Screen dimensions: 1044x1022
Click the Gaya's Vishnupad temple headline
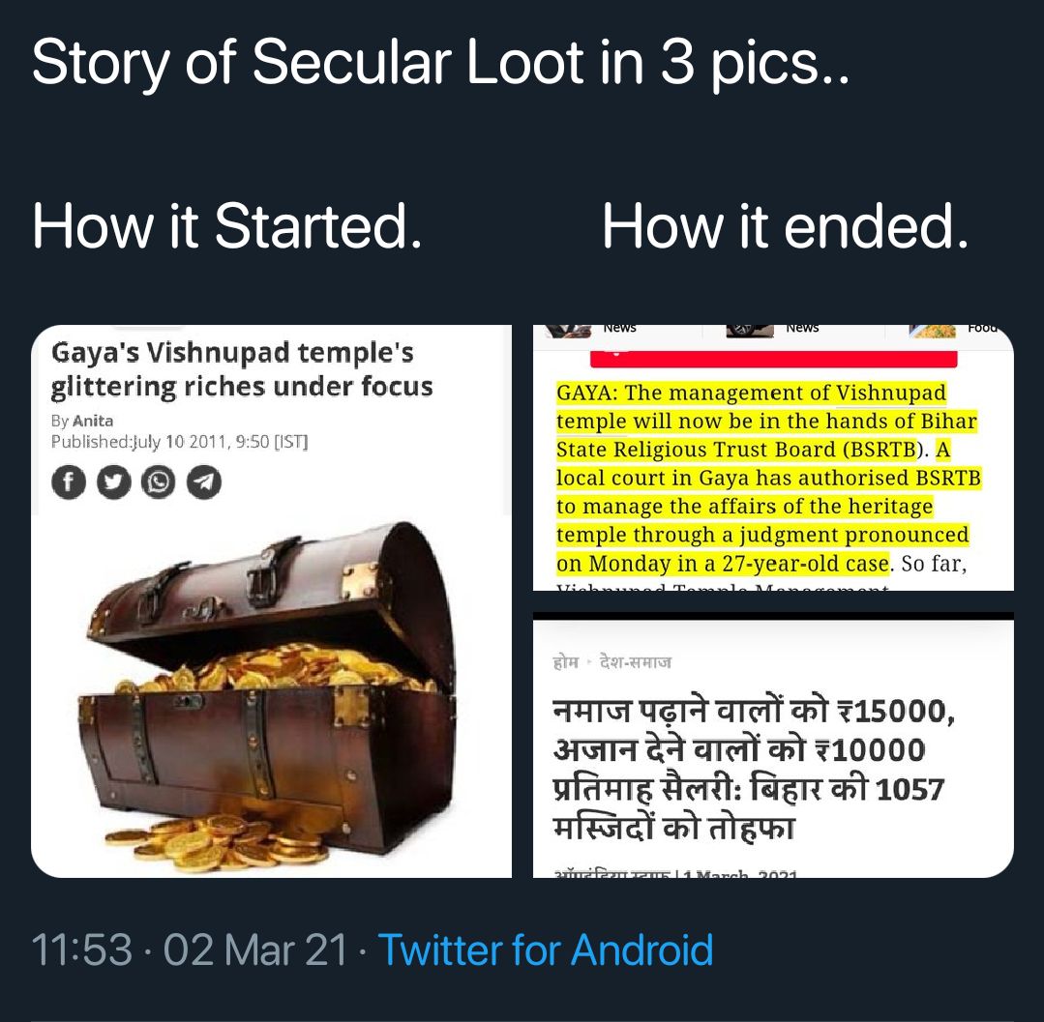pyautogui.click(x=242, y=369)
